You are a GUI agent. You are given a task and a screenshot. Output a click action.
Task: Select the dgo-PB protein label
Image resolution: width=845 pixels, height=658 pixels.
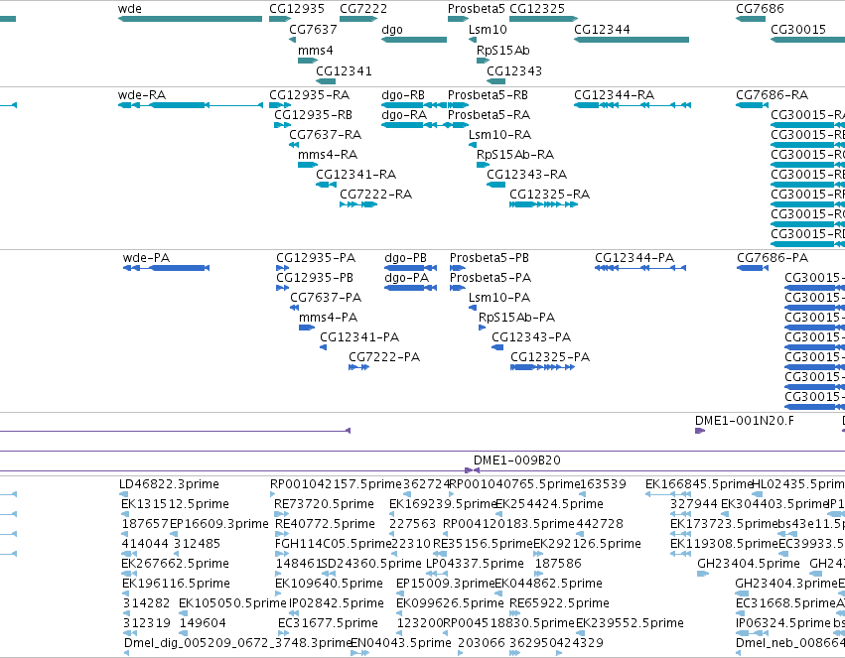point(406,258)
